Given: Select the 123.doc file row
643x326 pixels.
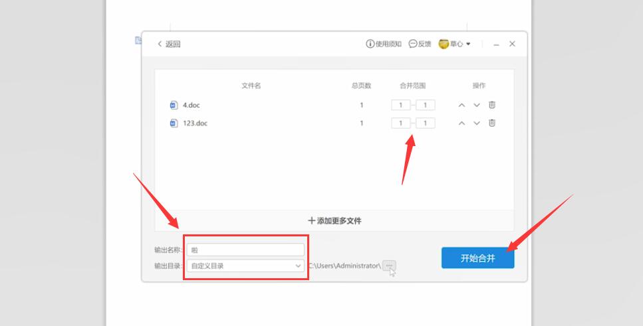Looking at the screenshot, I should (334, 123).
